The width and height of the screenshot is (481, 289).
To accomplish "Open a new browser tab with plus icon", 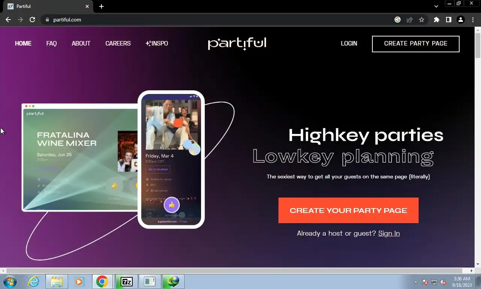I will click(x=101, y=6).
